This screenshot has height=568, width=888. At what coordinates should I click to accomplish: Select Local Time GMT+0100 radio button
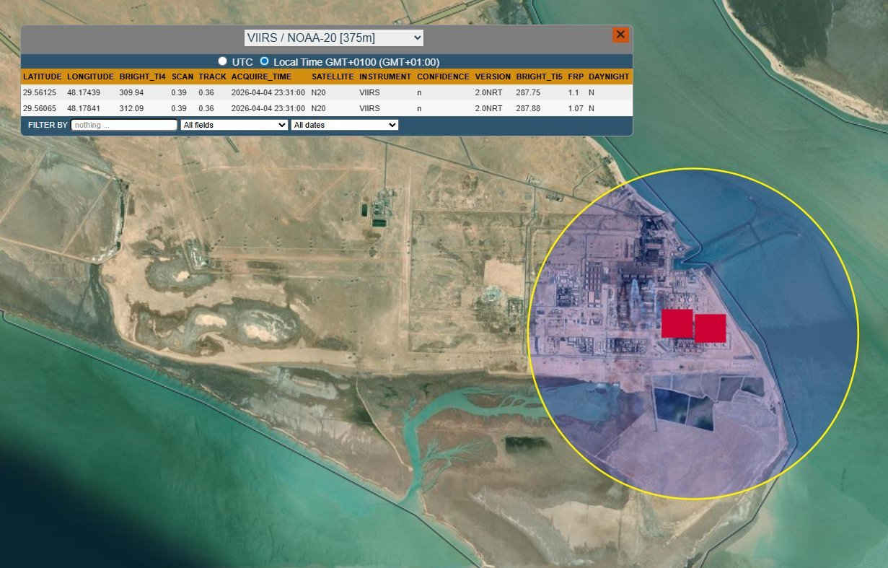click(x=264, y=61)
